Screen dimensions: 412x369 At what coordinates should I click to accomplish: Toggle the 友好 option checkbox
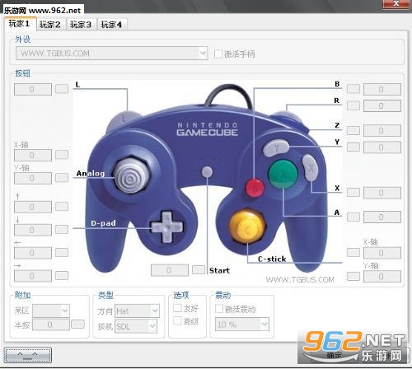(177, 308)
